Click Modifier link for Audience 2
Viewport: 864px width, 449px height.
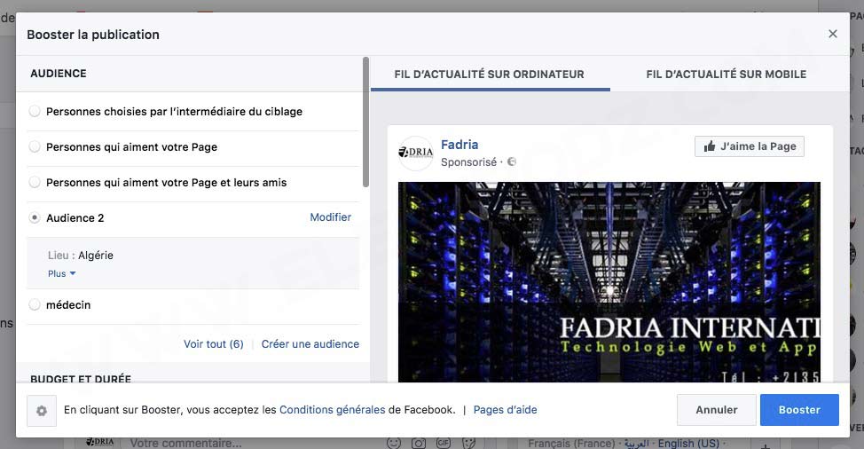click(x=331, y=217)
